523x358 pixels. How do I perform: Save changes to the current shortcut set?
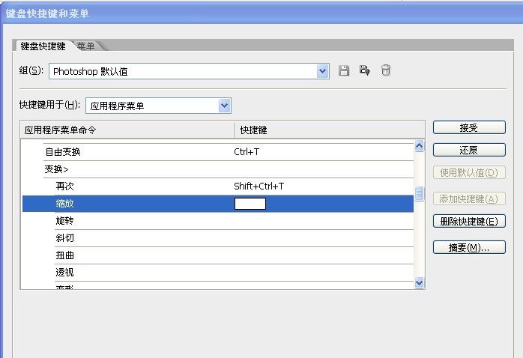pos(344,70)
